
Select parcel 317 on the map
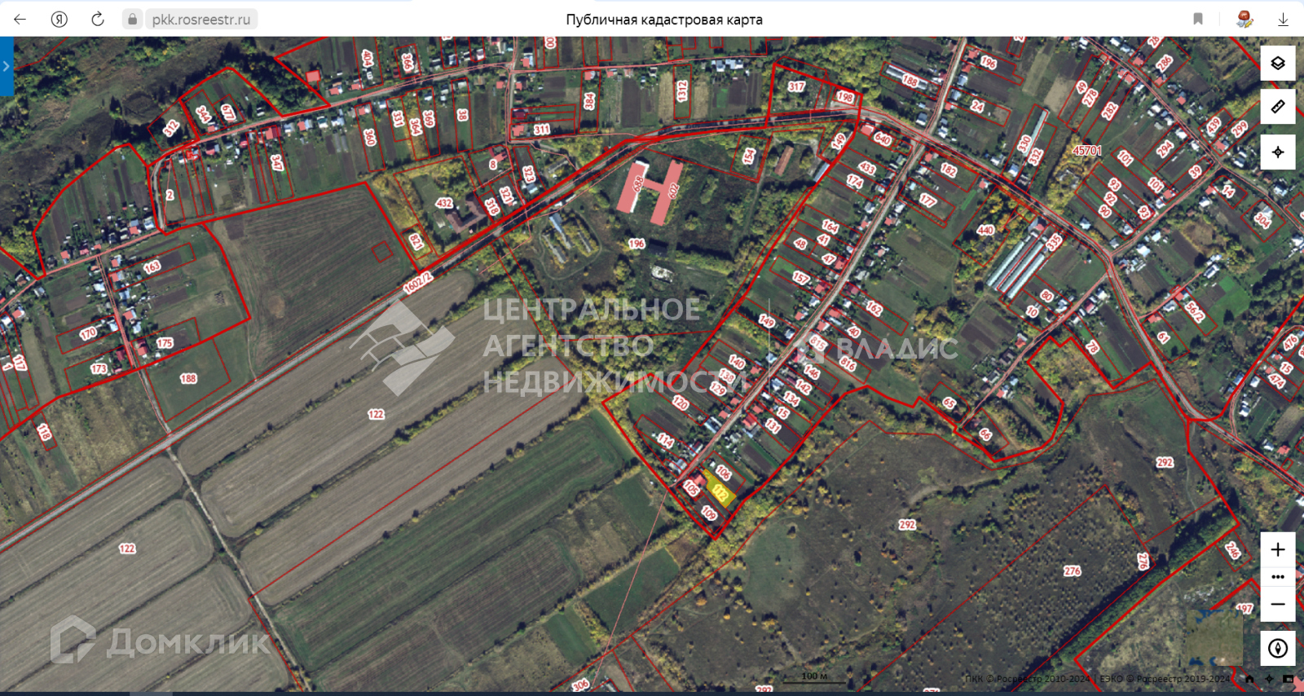(796, 86)
